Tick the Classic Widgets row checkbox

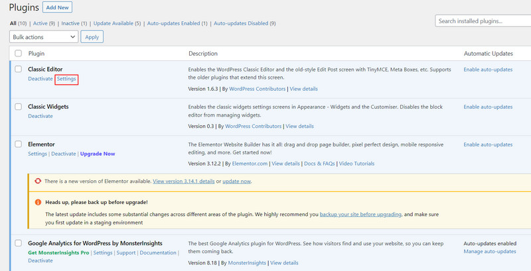click(x=18, y=107)
